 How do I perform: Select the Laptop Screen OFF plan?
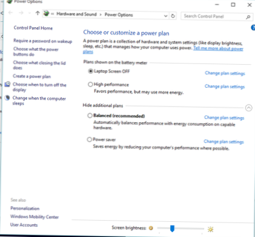tap(91, 71)
